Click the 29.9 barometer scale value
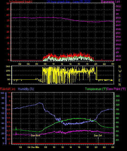Screen dimensions: 127x151 (118, 18)
